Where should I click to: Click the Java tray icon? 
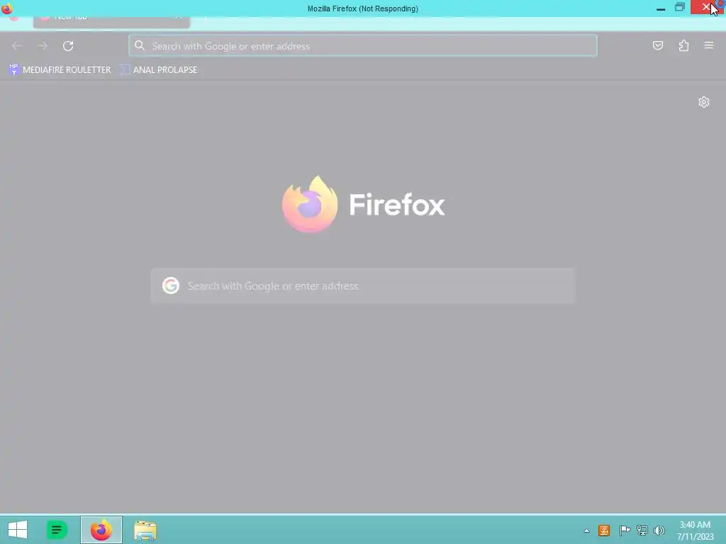pos(604,530)
